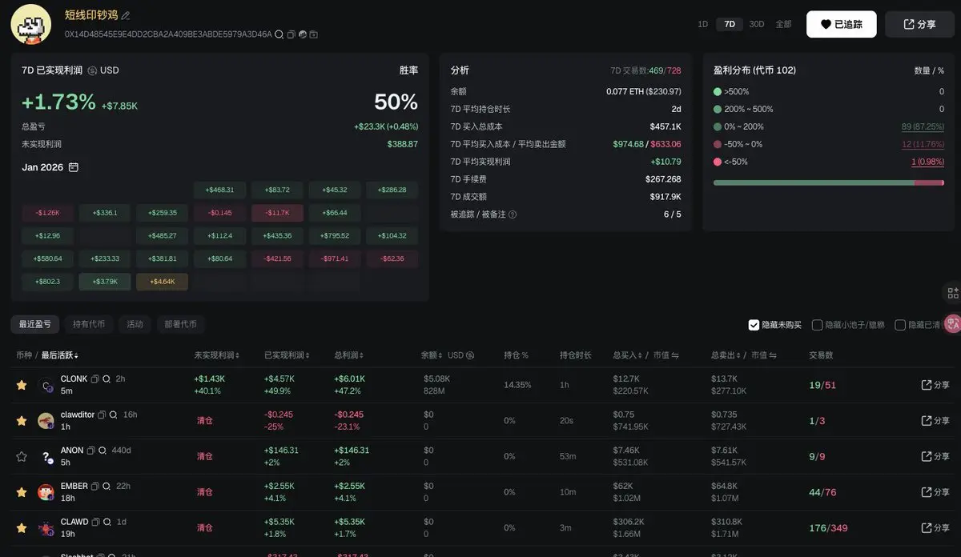Sort by 最后活跃 column
The height and width of the screenshot is (557, 961).
[60, 355]
